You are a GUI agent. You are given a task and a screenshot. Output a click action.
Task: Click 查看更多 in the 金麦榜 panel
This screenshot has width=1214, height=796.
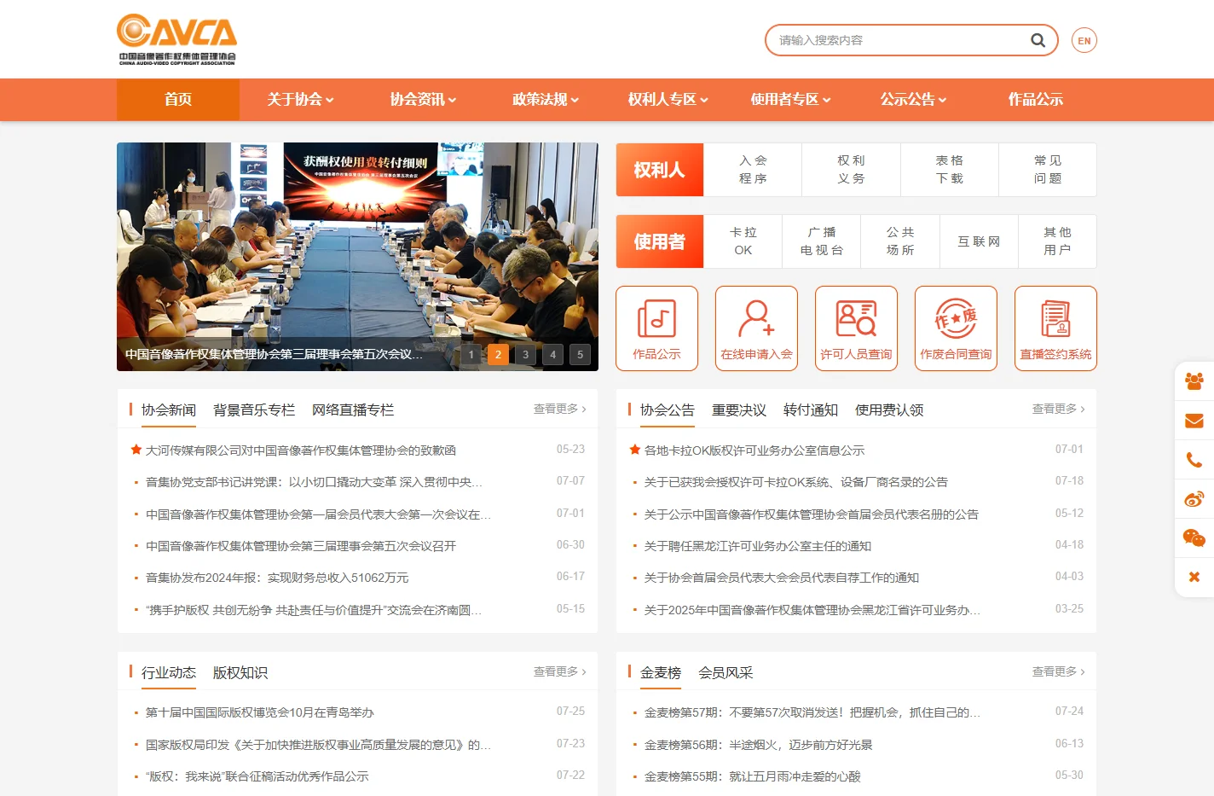pyautogui.click(x=1059, y=672)
